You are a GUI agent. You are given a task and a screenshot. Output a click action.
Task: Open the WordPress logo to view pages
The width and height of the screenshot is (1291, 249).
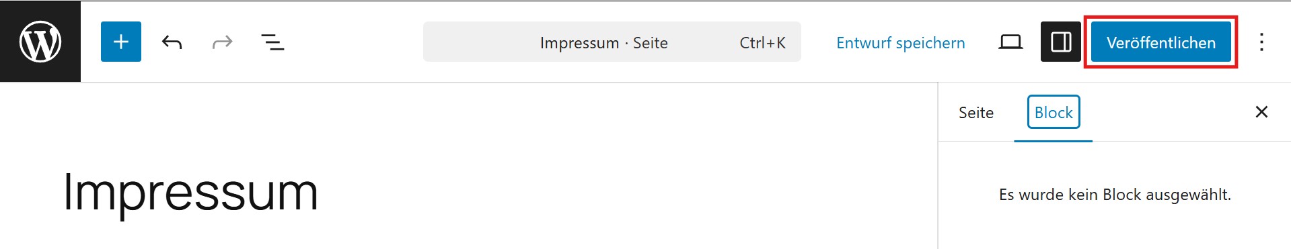[x=40, y=42]
